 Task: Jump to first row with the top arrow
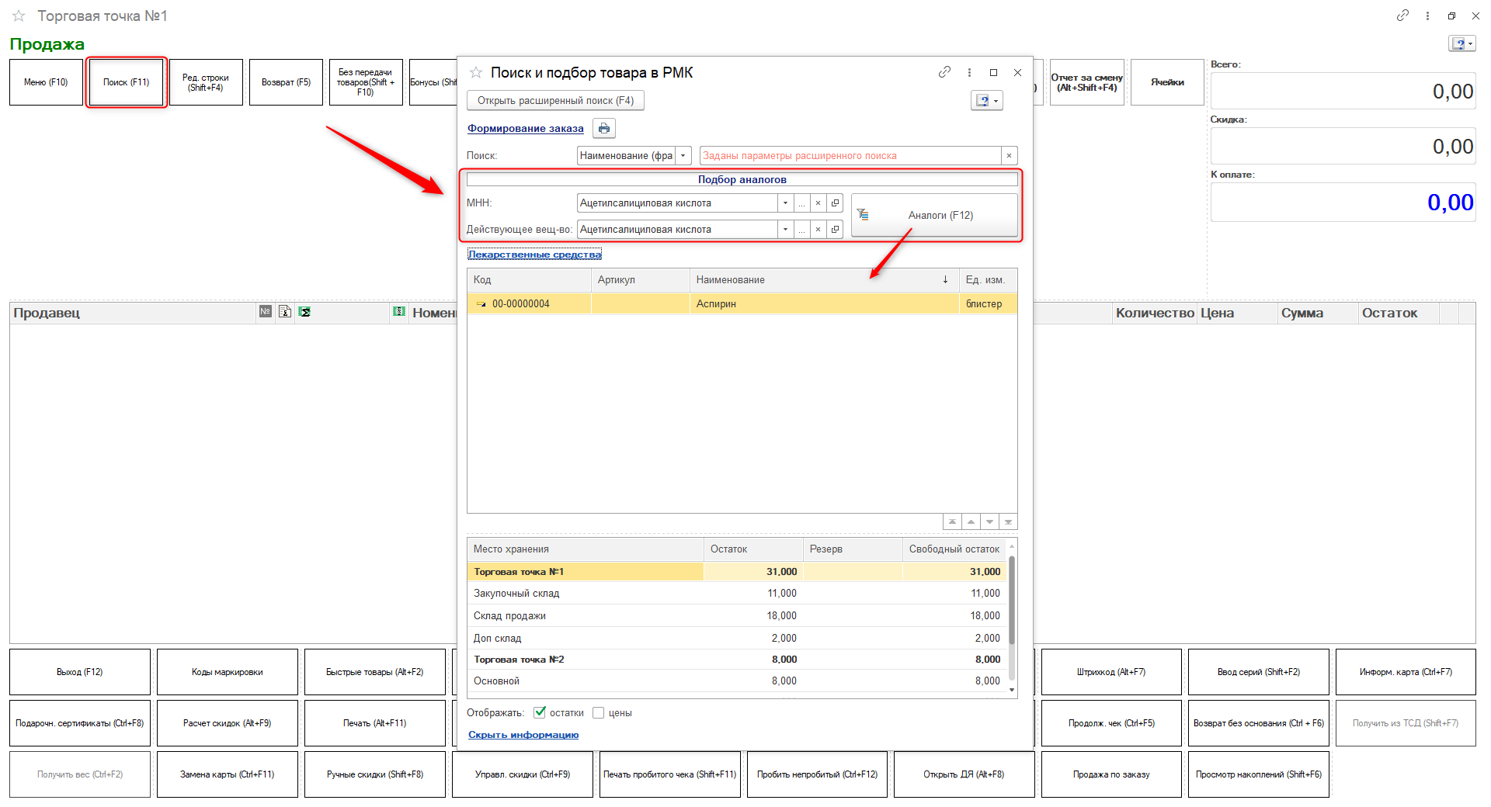click(x=952, y=521)
